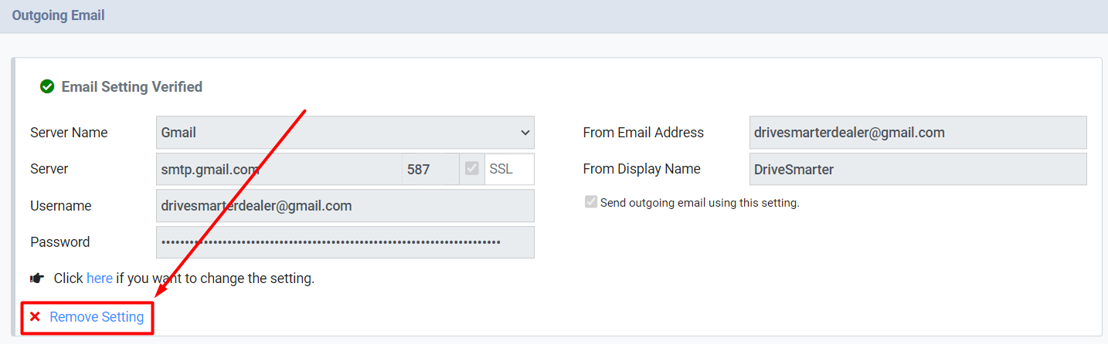
Task: Click the Server Name label
Action: (x=69, y=133)
